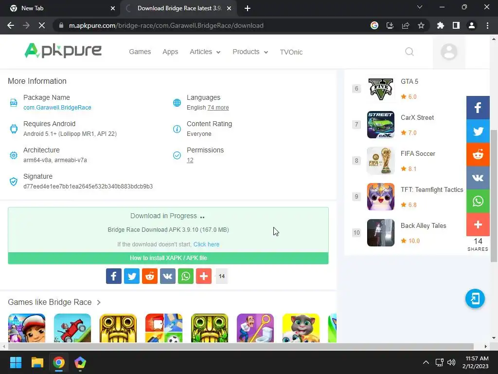Click the Google icon in the address bar
This screenshot has height=374, width=498.
point(374,25)
